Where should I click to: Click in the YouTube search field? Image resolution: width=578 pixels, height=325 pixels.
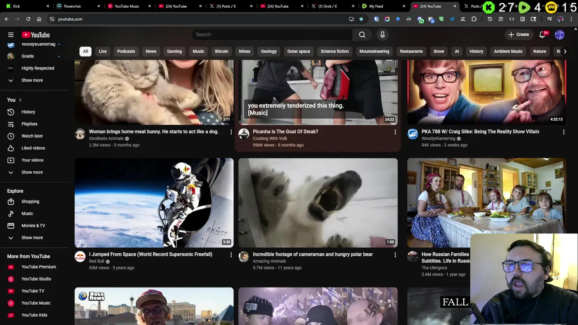tap(272, 35)
